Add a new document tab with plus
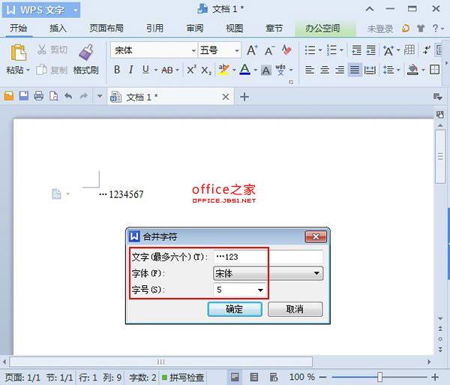The width and height of the screenshot is (450, 385). pyautogui.click(x=244, y=97)
